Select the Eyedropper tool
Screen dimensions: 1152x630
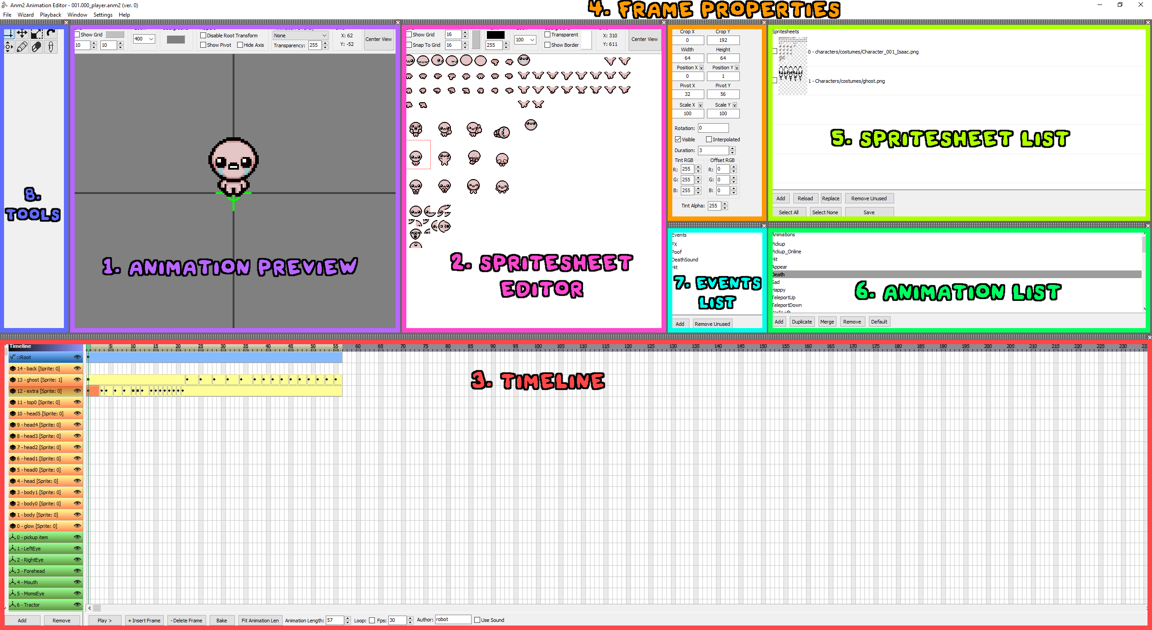click(x=50, y=46)
